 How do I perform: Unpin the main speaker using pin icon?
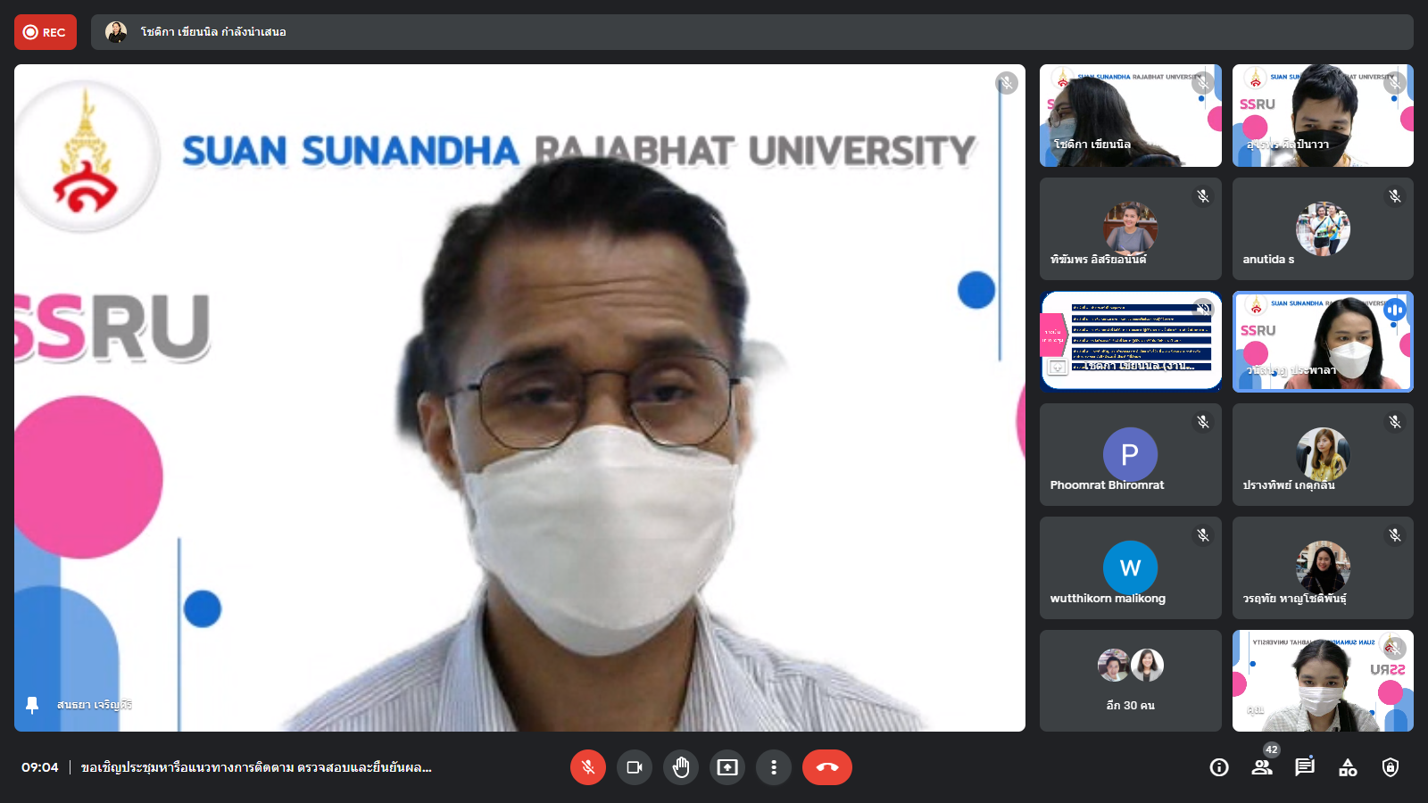point(32,705)
